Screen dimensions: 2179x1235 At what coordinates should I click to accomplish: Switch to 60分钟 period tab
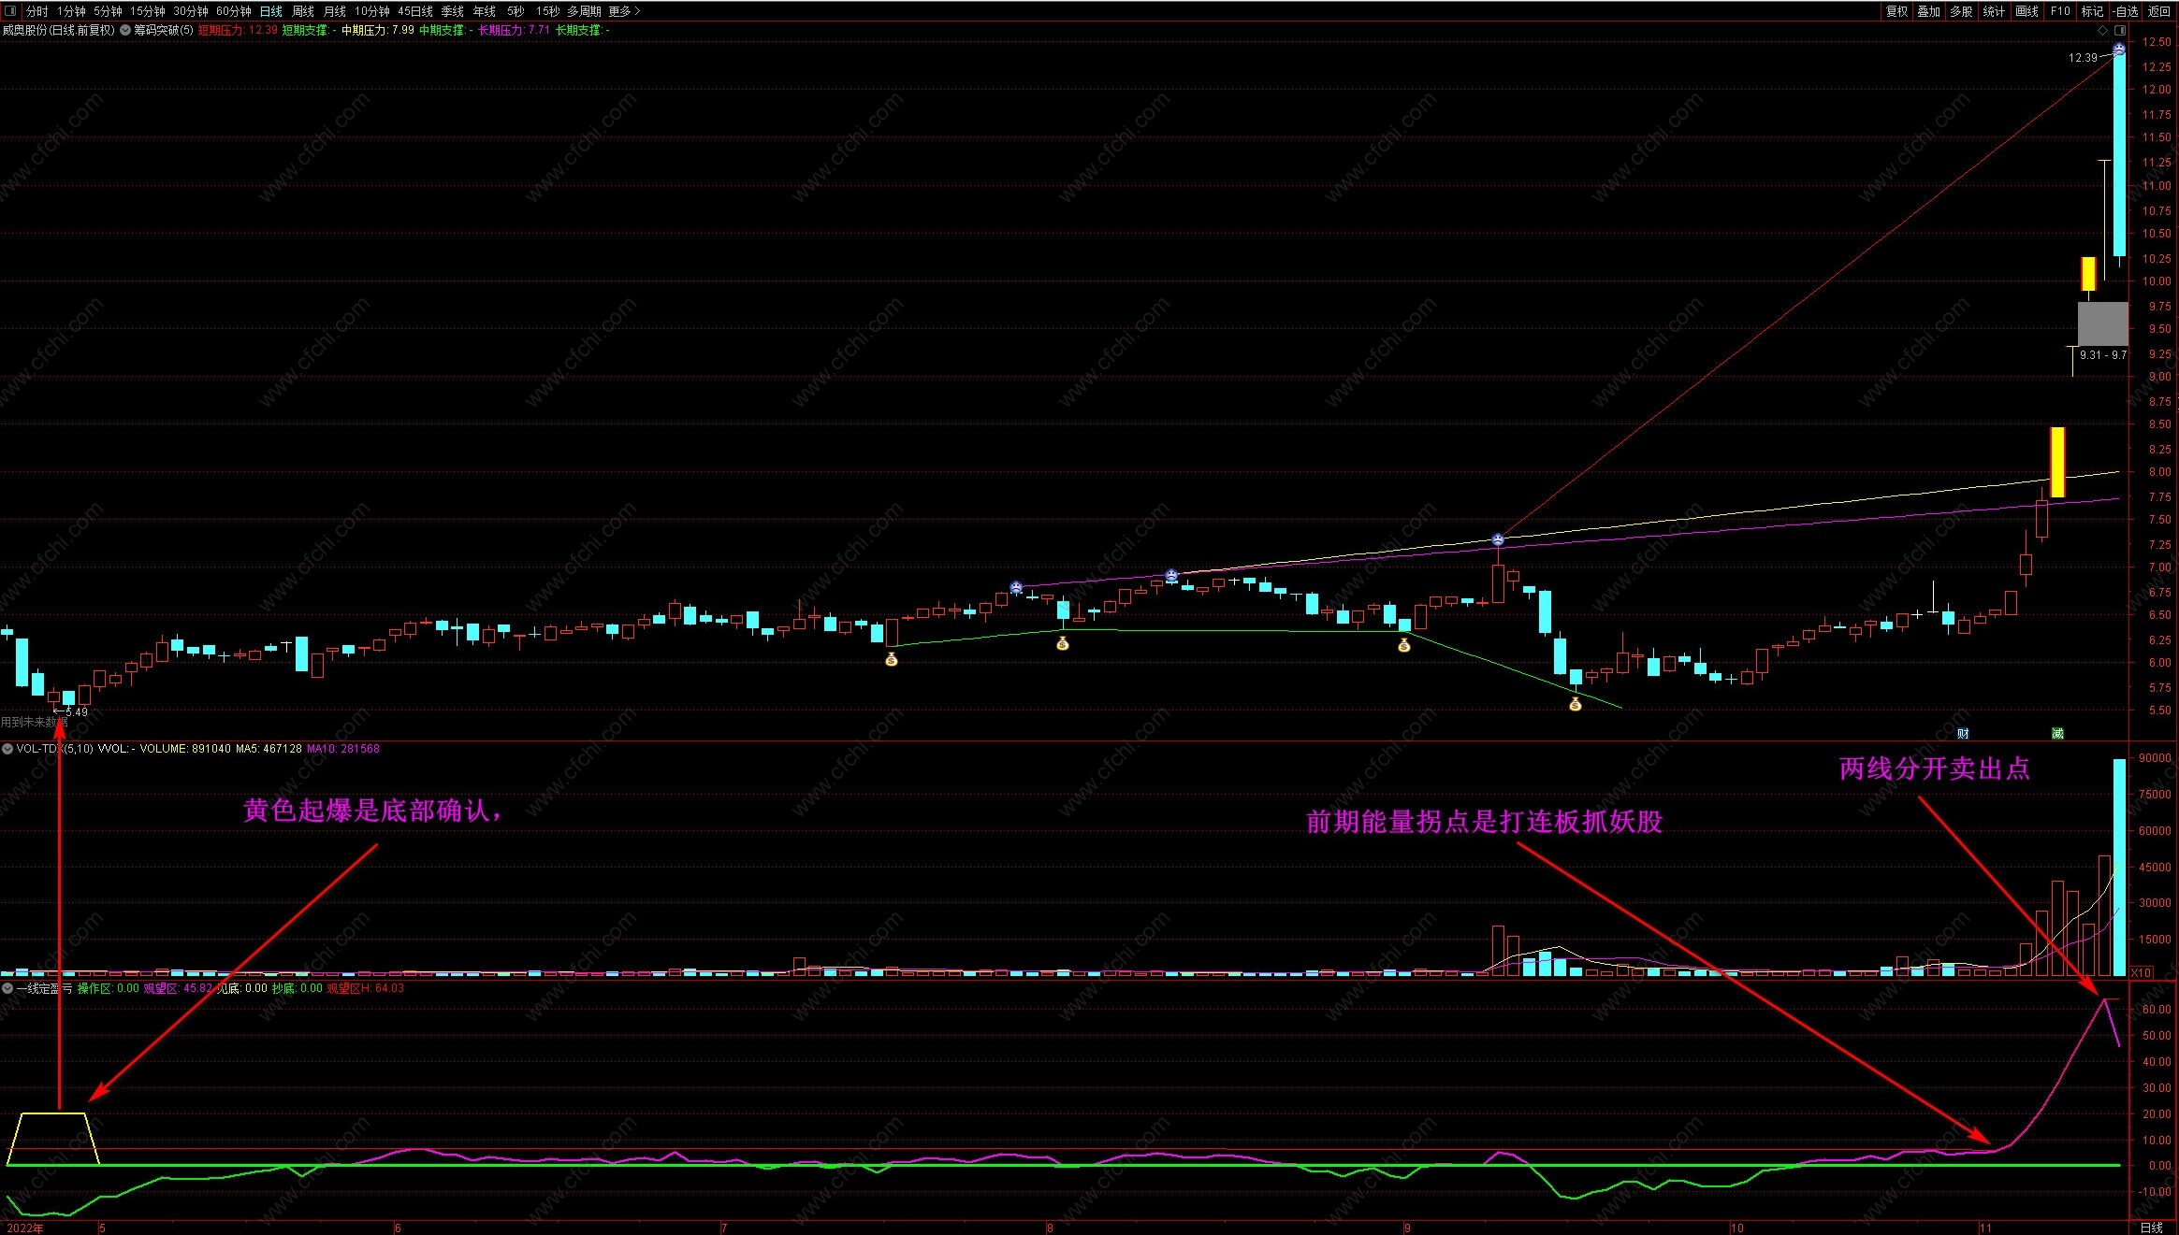(233, 11)
